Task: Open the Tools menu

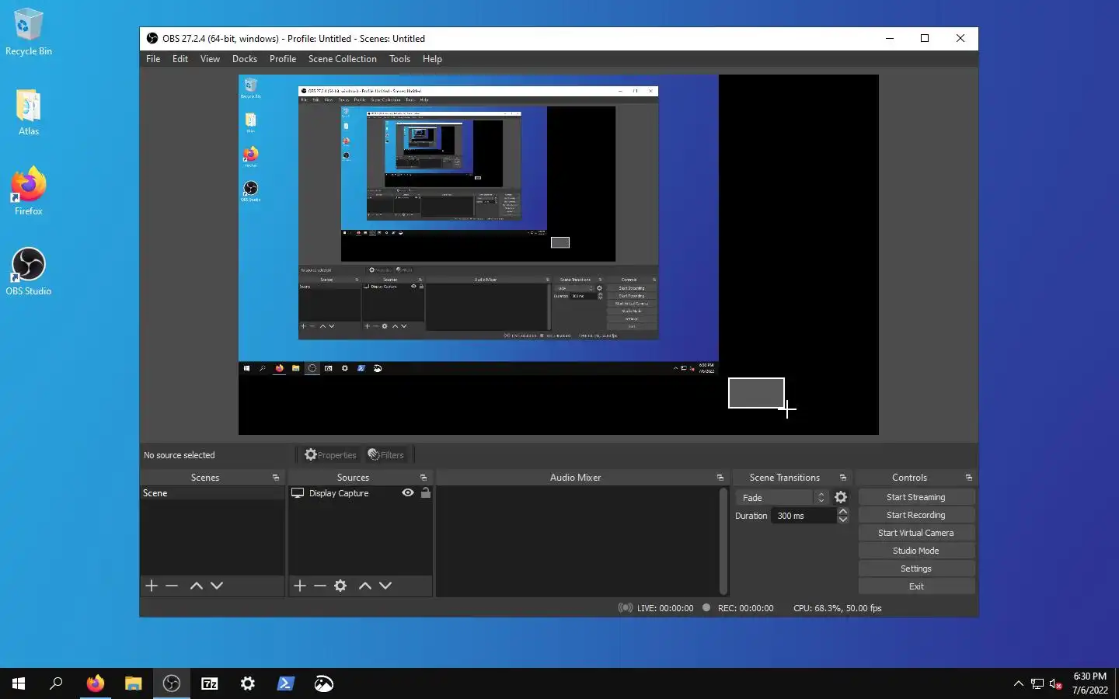Action: [x=400, y=59]
